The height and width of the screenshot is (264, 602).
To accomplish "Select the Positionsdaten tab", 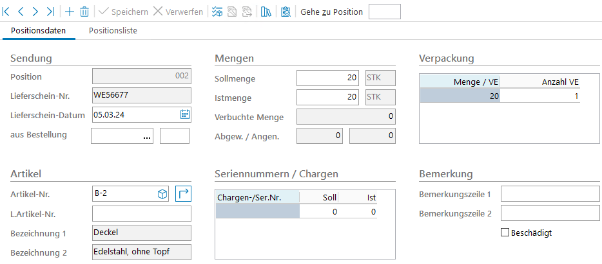I will pyautogui.click(x=38, y=30).
